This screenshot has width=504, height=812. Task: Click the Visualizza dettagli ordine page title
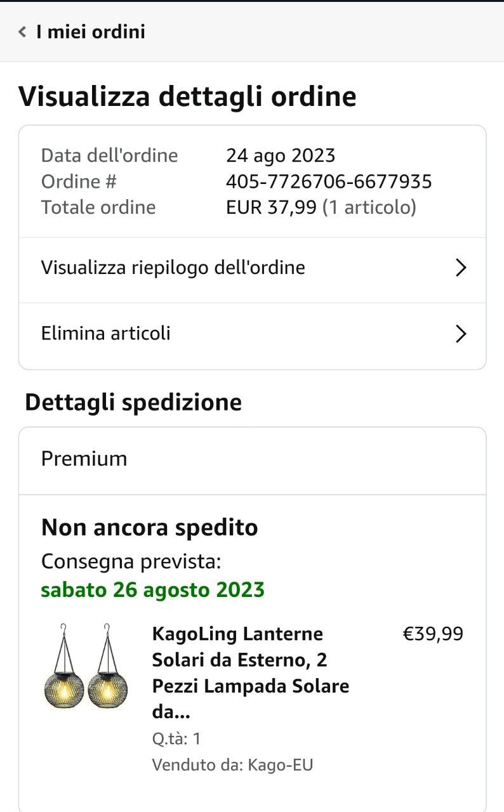(x=187, y=97)
